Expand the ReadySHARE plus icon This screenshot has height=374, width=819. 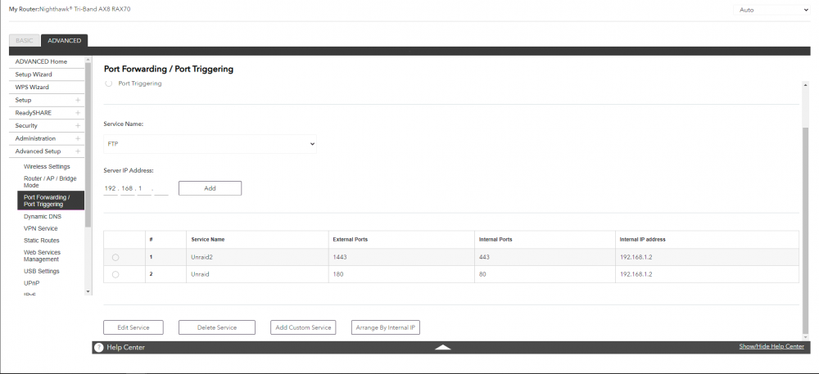click(x=78, y=113)
